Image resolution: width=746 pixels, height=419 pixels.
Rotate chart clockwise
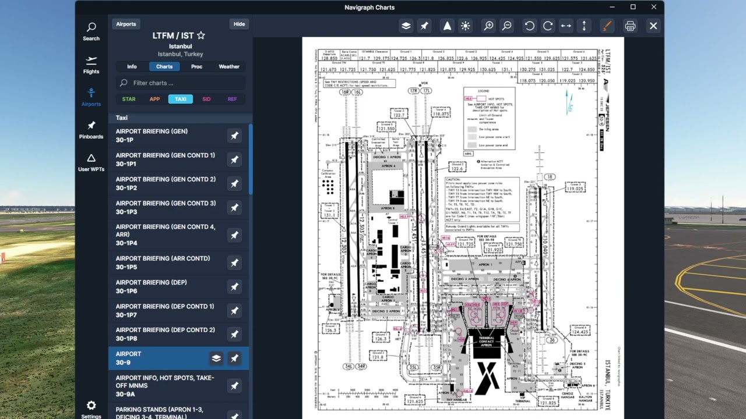[548, 26]
